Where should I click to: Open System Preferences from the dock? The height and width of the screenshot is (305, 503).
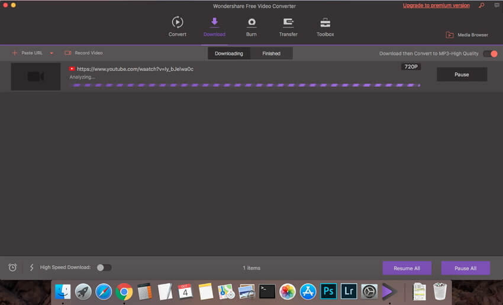[x=369, y=291]
